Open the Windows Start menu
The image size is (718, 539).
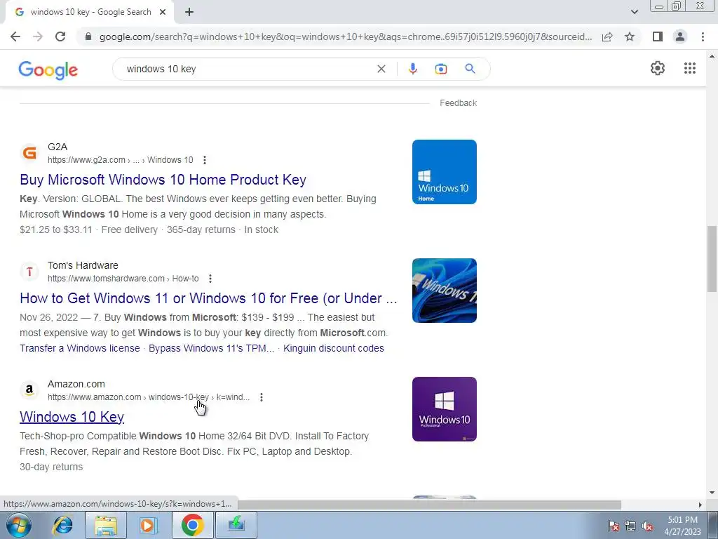click(18, 525)
